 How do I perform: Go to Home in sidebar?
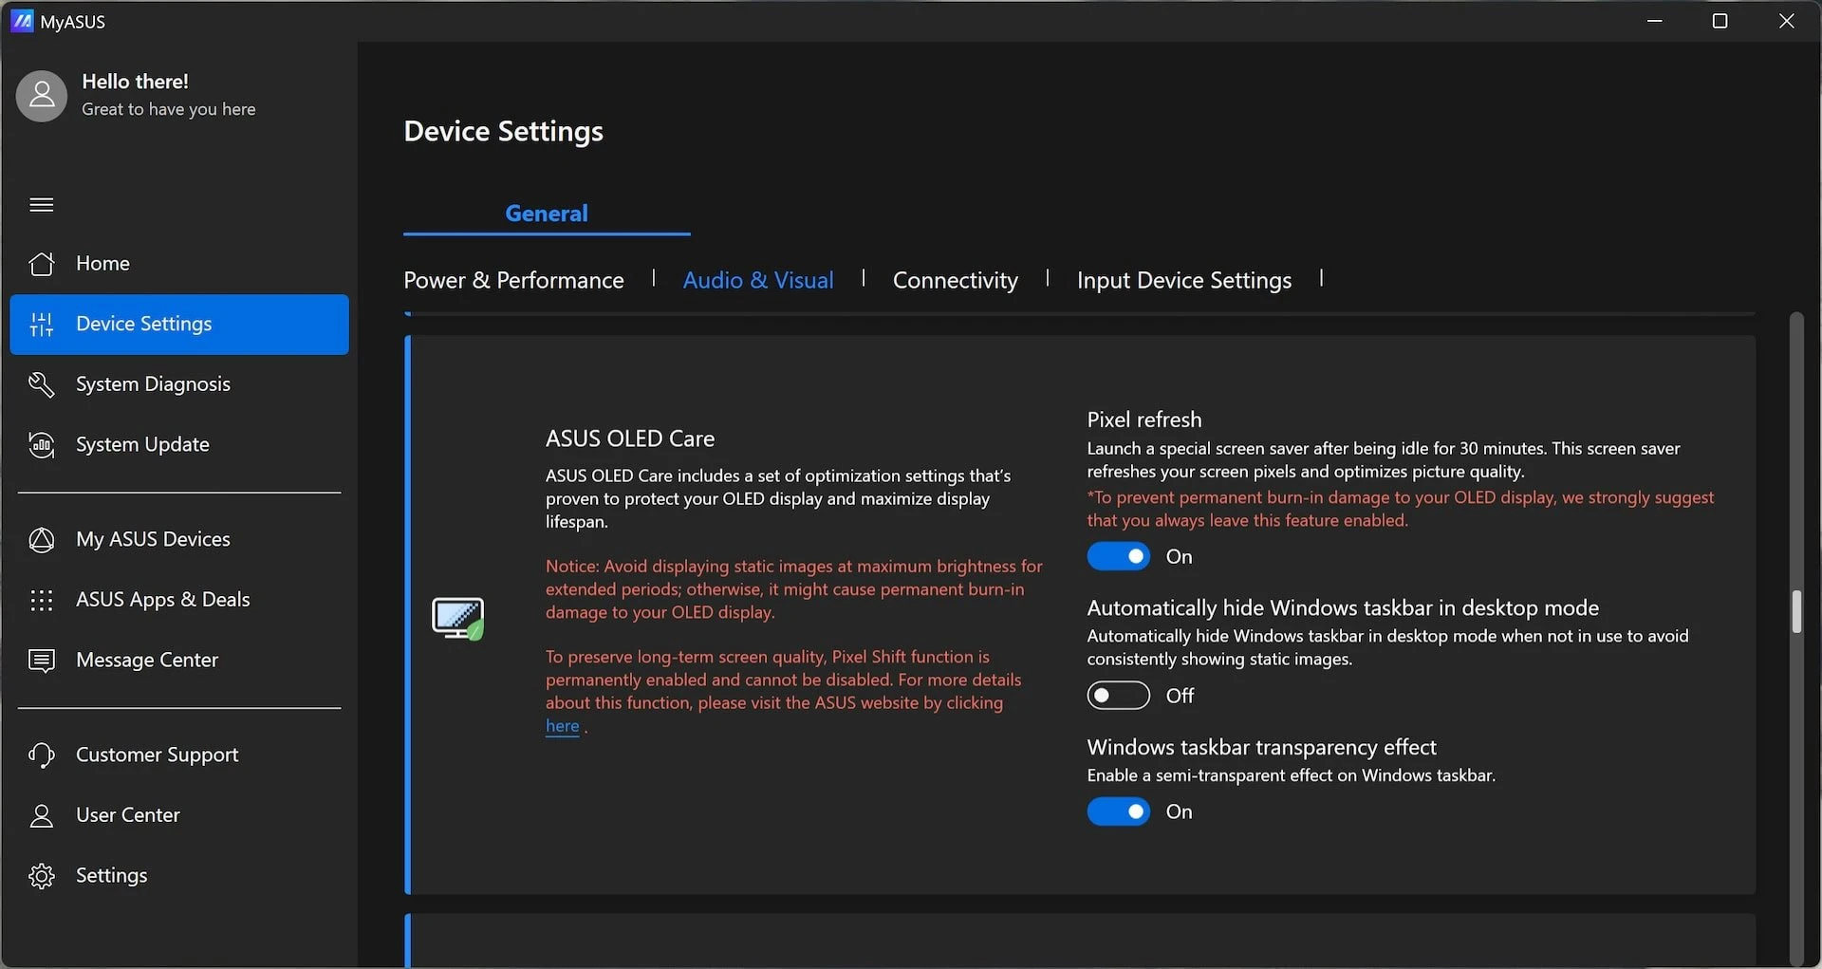click(x=179, y=264)
